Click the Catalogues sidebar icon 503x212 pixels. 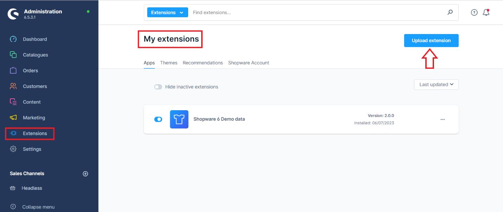pos(13,55)
